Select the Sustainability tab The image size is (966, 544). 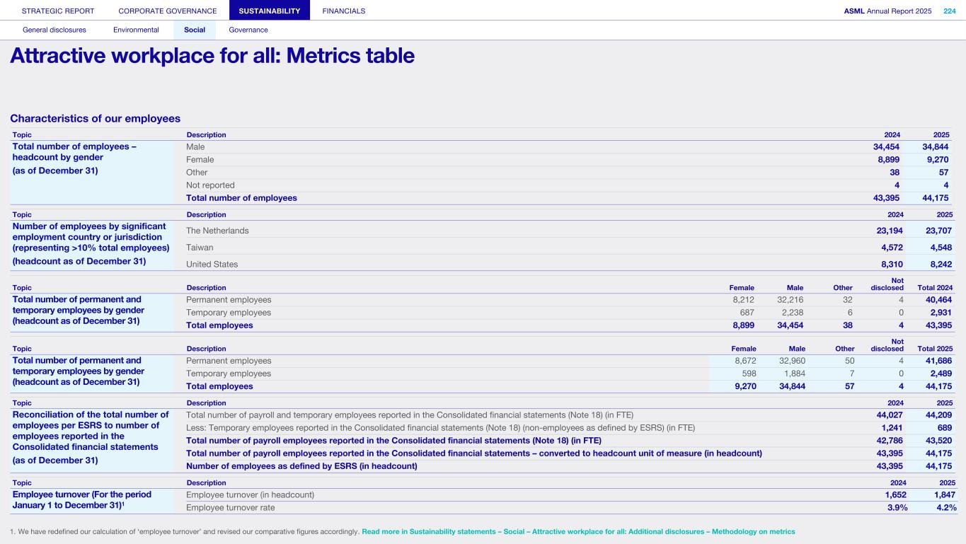270,11
